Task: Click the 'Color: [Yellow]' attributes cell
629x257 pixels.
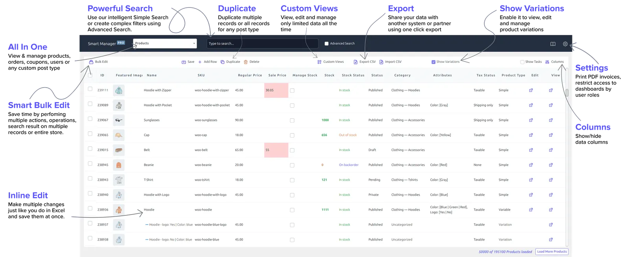Action: point(440,135)
